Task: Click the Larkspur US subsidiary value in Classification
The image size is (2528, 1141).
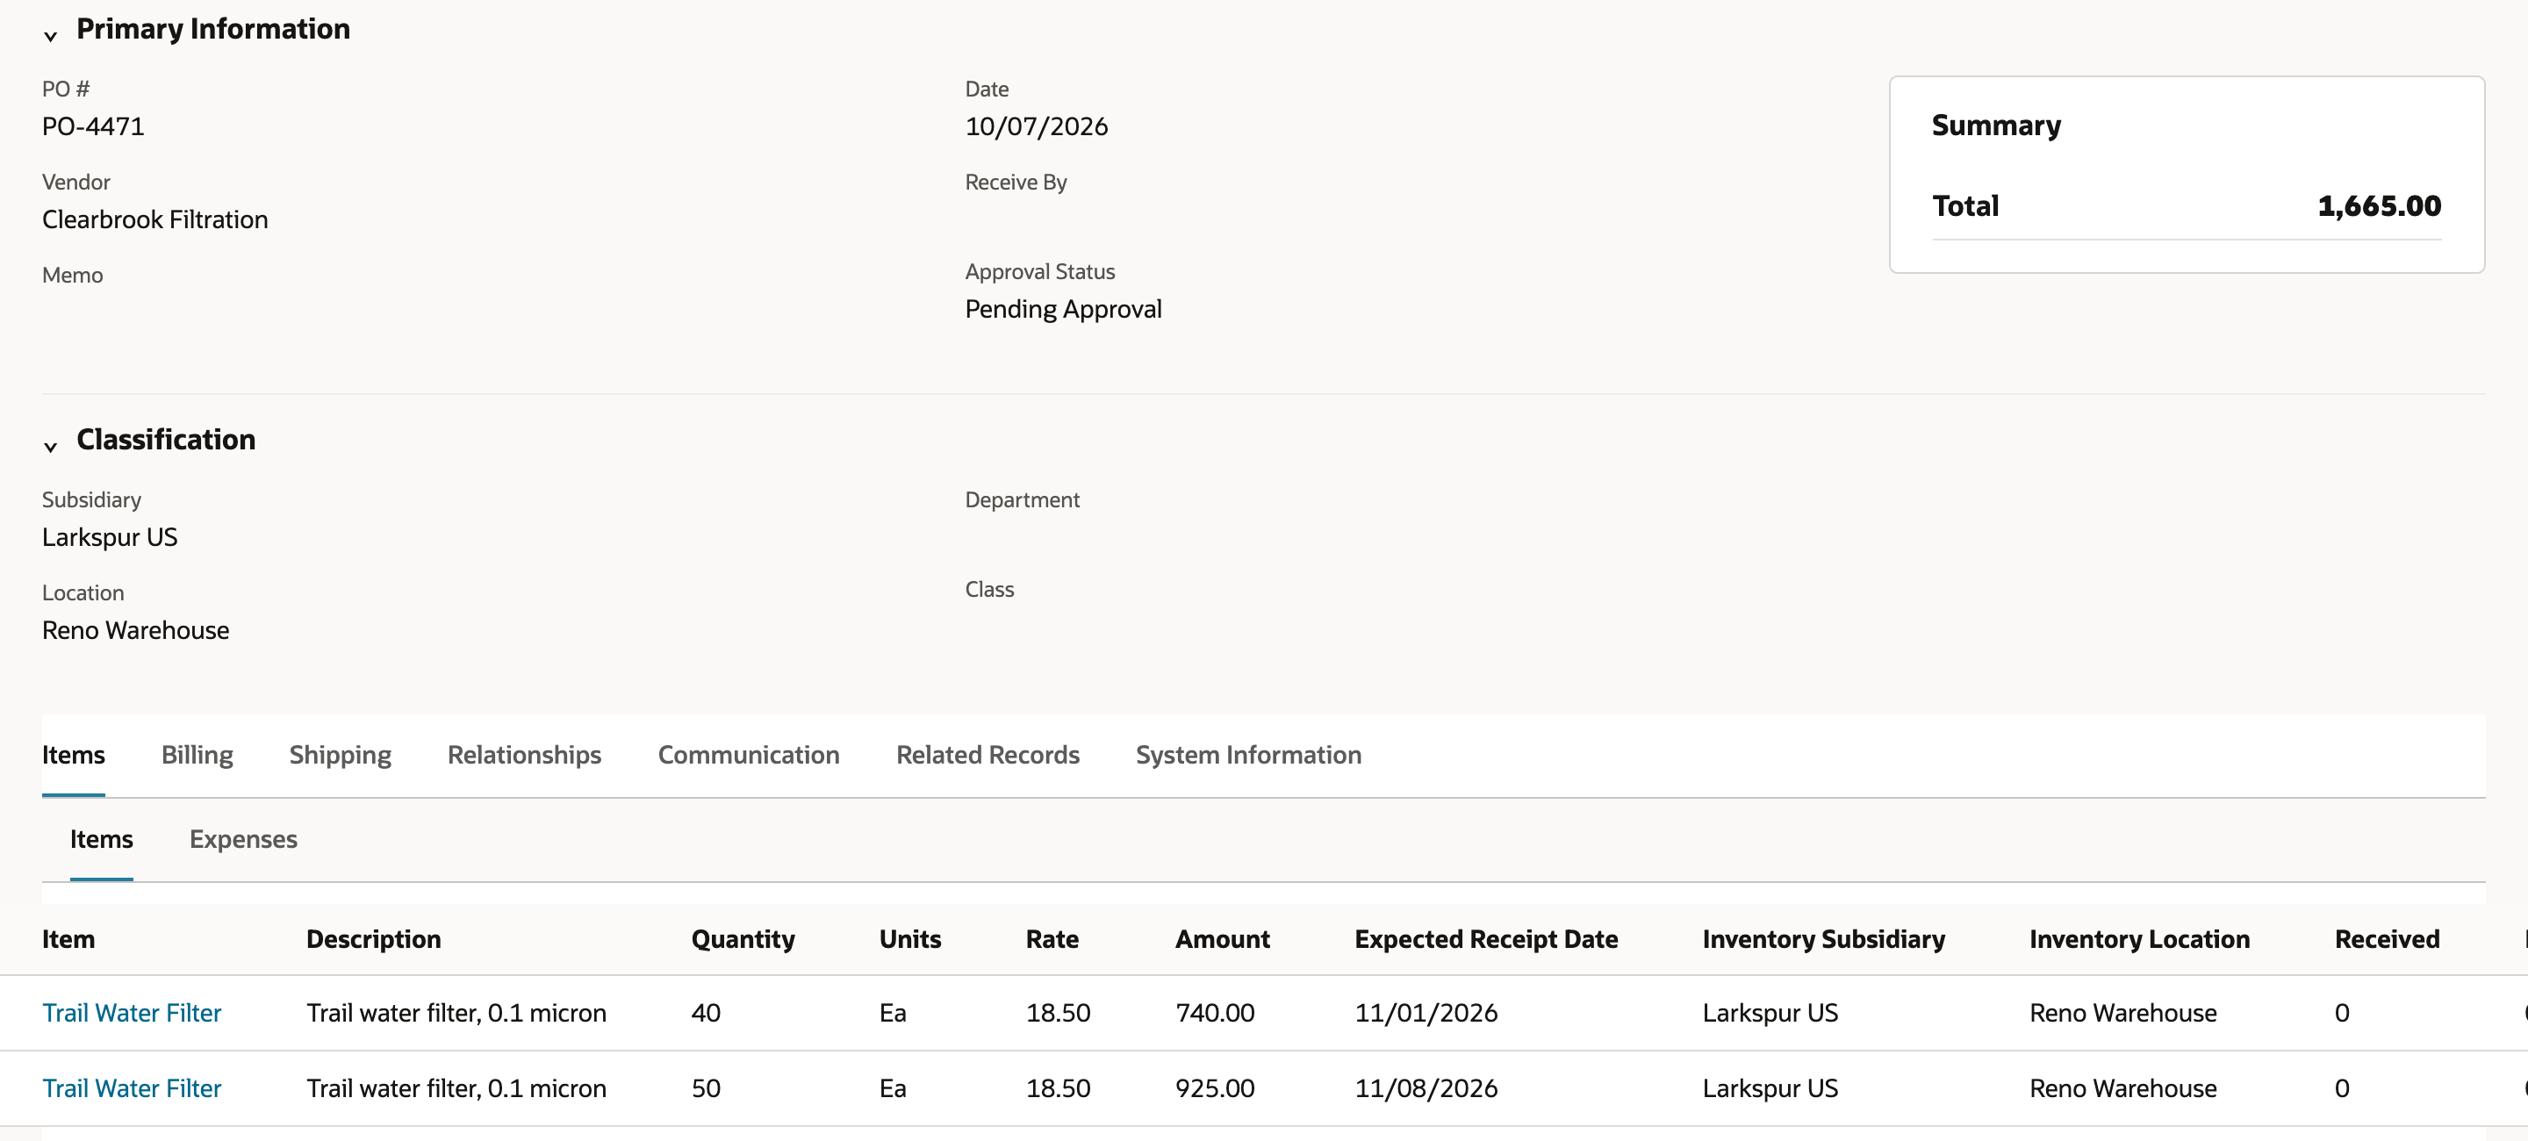Action: [x=110, y=538]
